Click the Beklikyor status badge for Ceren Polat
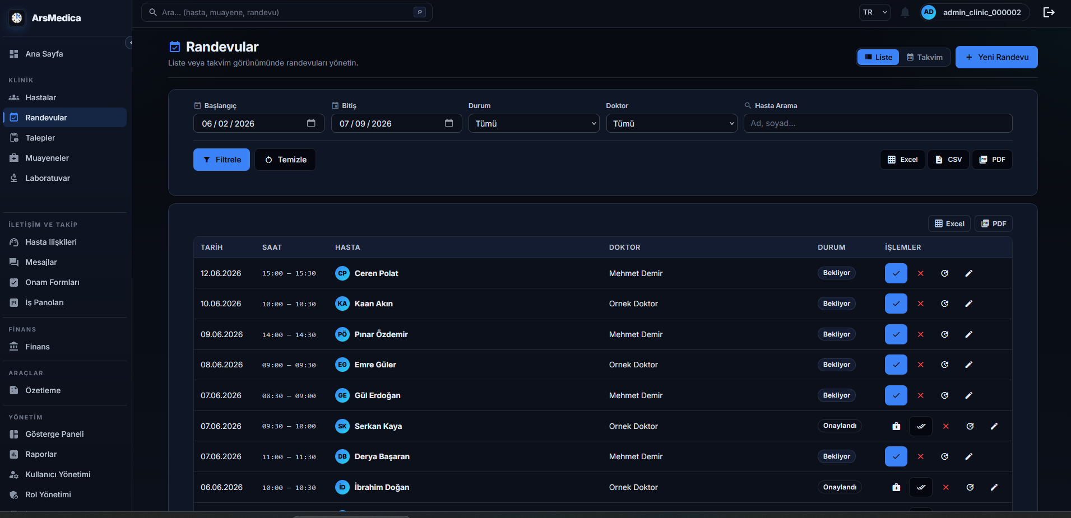This screenshot has height=518, width=1071. pyautogui.click(x=836, y=273)
